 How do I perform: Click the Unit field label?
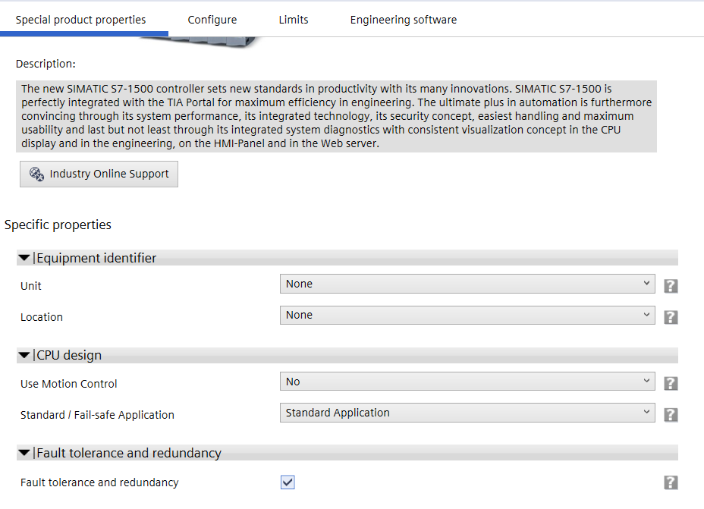(x=31, y=286)
